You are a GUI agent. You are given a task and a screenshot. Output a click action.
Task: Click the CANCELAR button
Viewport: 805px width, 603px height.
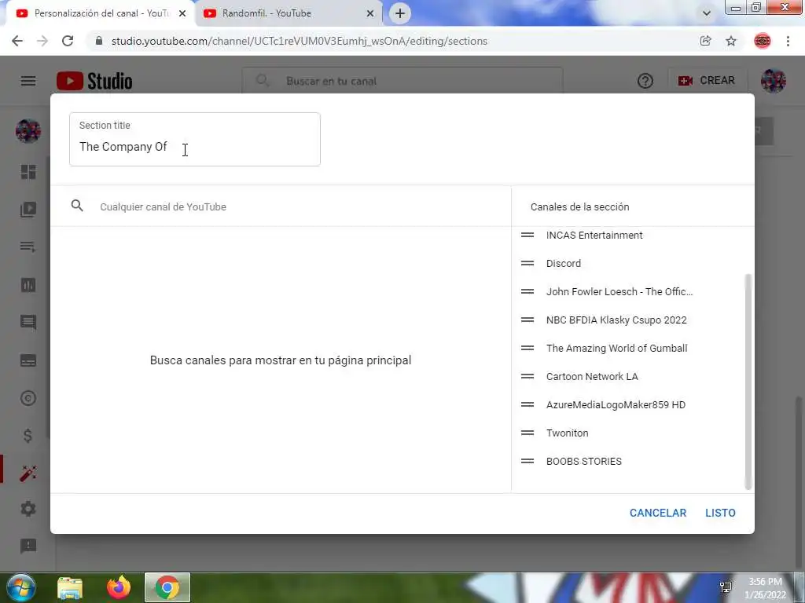(x=658, y=513)
